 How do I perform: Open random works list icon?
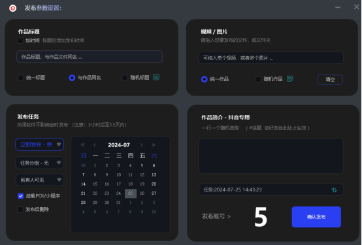tap(289, 79)
